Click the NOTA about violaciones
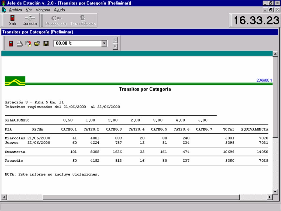Image resolution: width=281 pixels, height=211 pixels. (52, 174)
